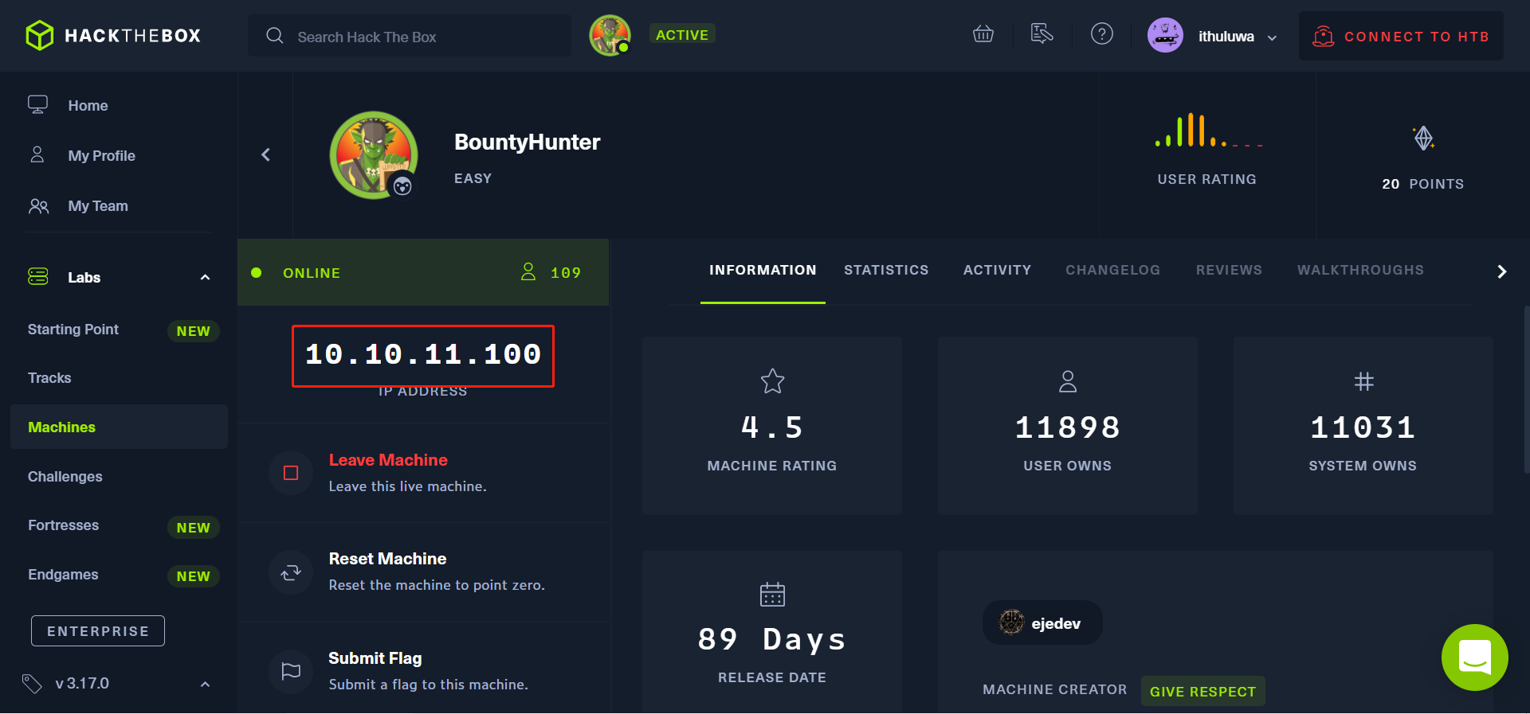Click the user owns person icon
Screen dimensions: 1530x714
[1068, 381]
